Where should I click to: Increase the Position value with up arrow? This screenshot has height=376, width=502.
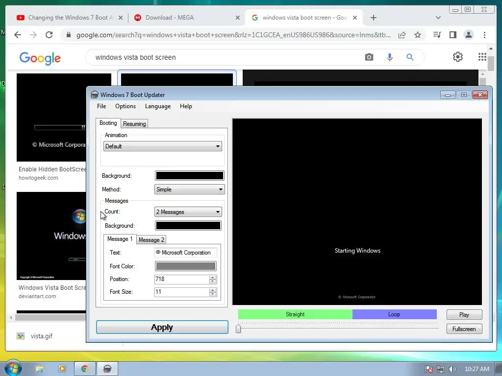pos(213,277)
